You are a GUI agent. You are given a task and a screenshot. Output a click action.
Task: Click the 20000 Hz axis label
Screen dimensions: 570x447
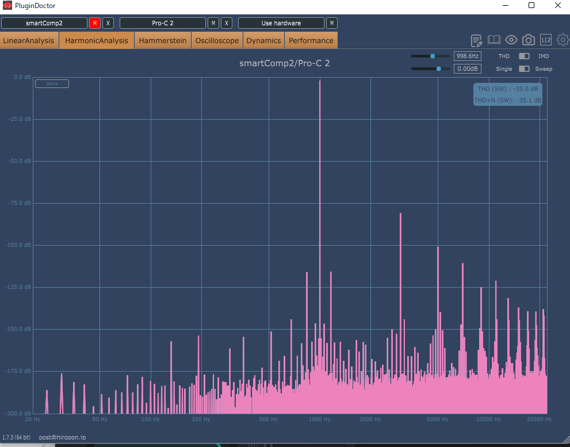539,419
